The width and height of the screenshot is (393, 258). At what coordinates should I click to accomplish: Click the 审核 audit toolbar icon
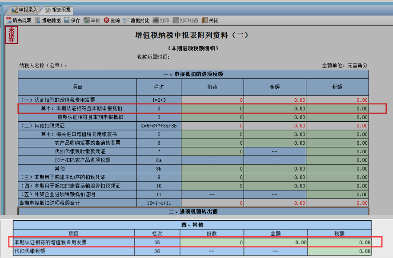[87, 20]
